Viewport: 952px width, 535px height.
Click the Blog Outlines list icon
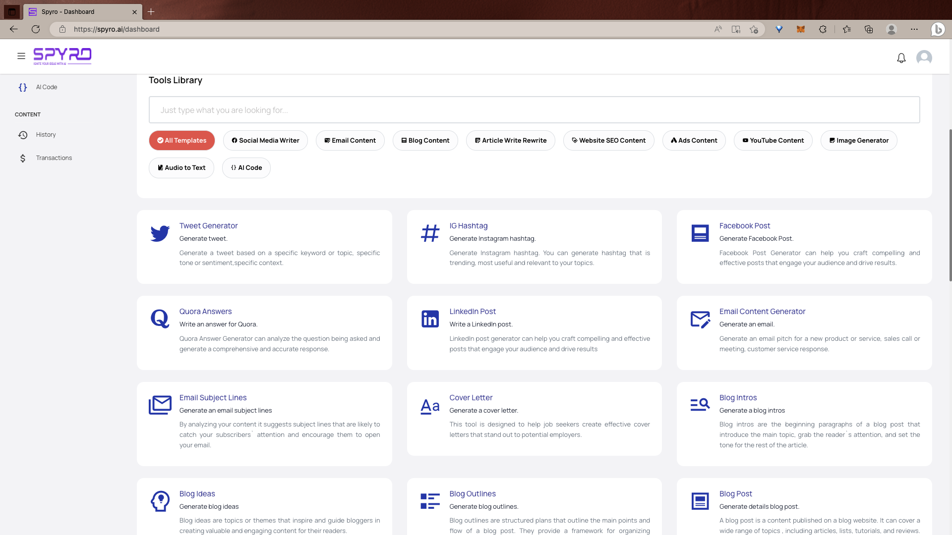[x=430, y=501]
